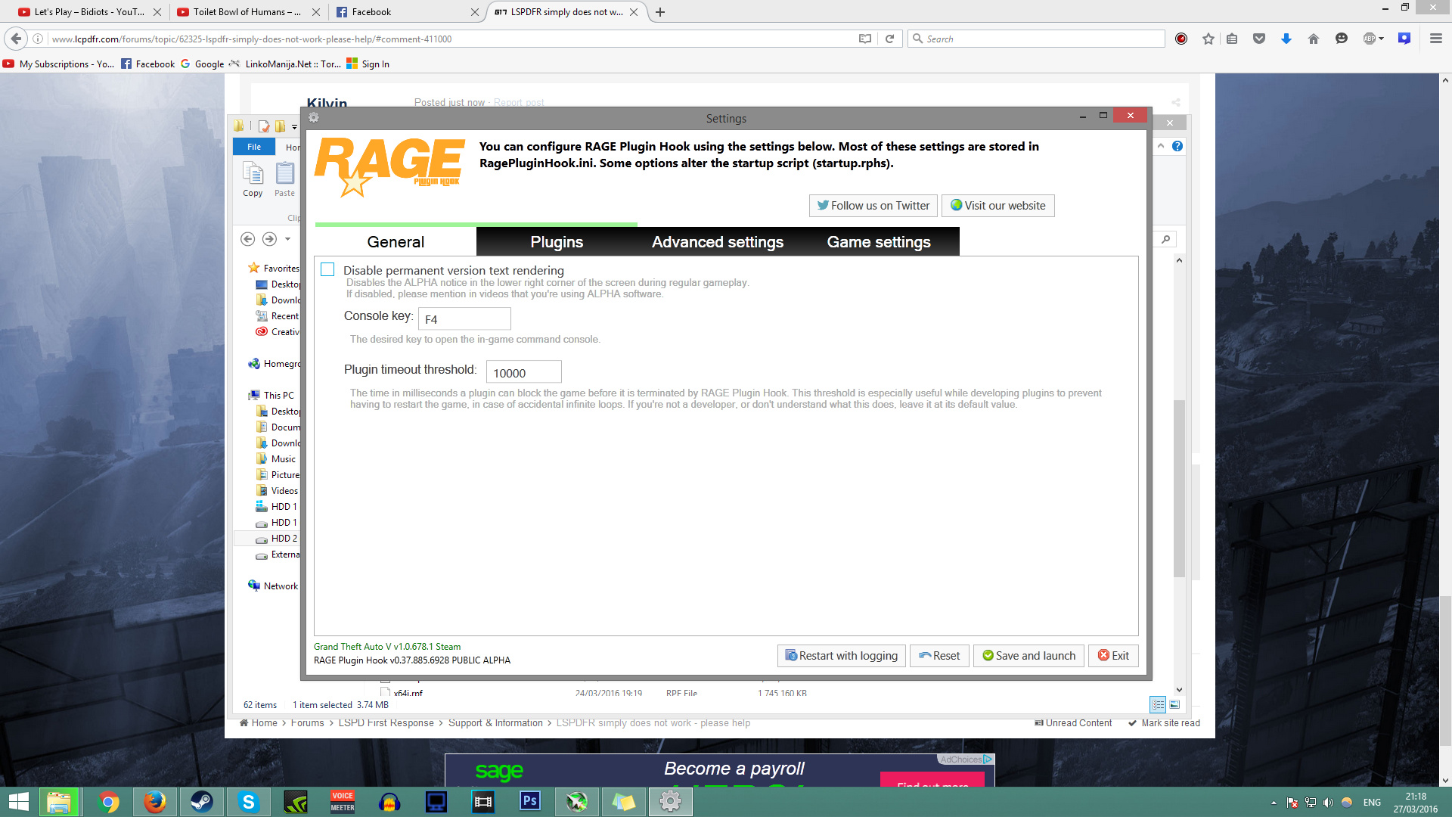Click Restart with logging button
This screenshot has height=817, width=1452.
[841, 656]
